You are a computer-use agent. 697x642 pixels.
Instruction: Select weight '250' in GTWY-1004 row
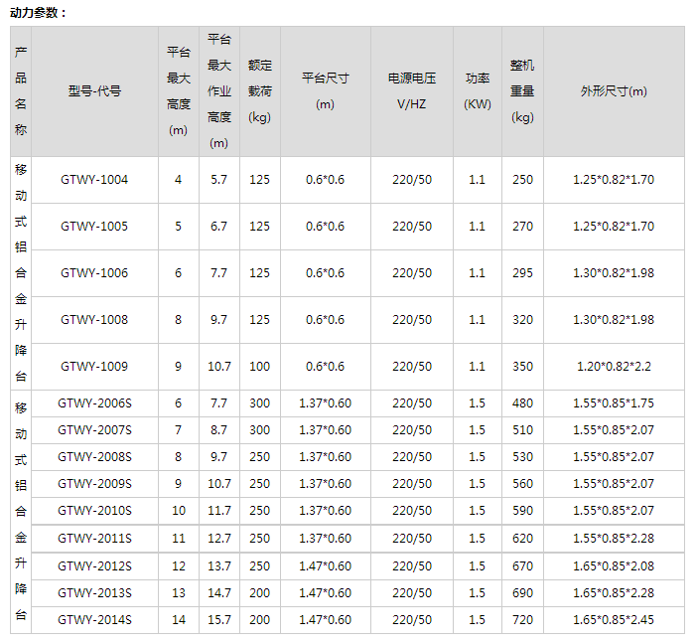[522, 180]
